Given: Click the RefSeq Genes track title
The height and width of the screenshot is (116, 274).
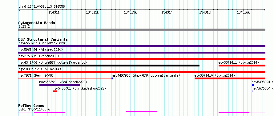Looking at the screenshot, I should pyautogui.click(x=31, y=106).
